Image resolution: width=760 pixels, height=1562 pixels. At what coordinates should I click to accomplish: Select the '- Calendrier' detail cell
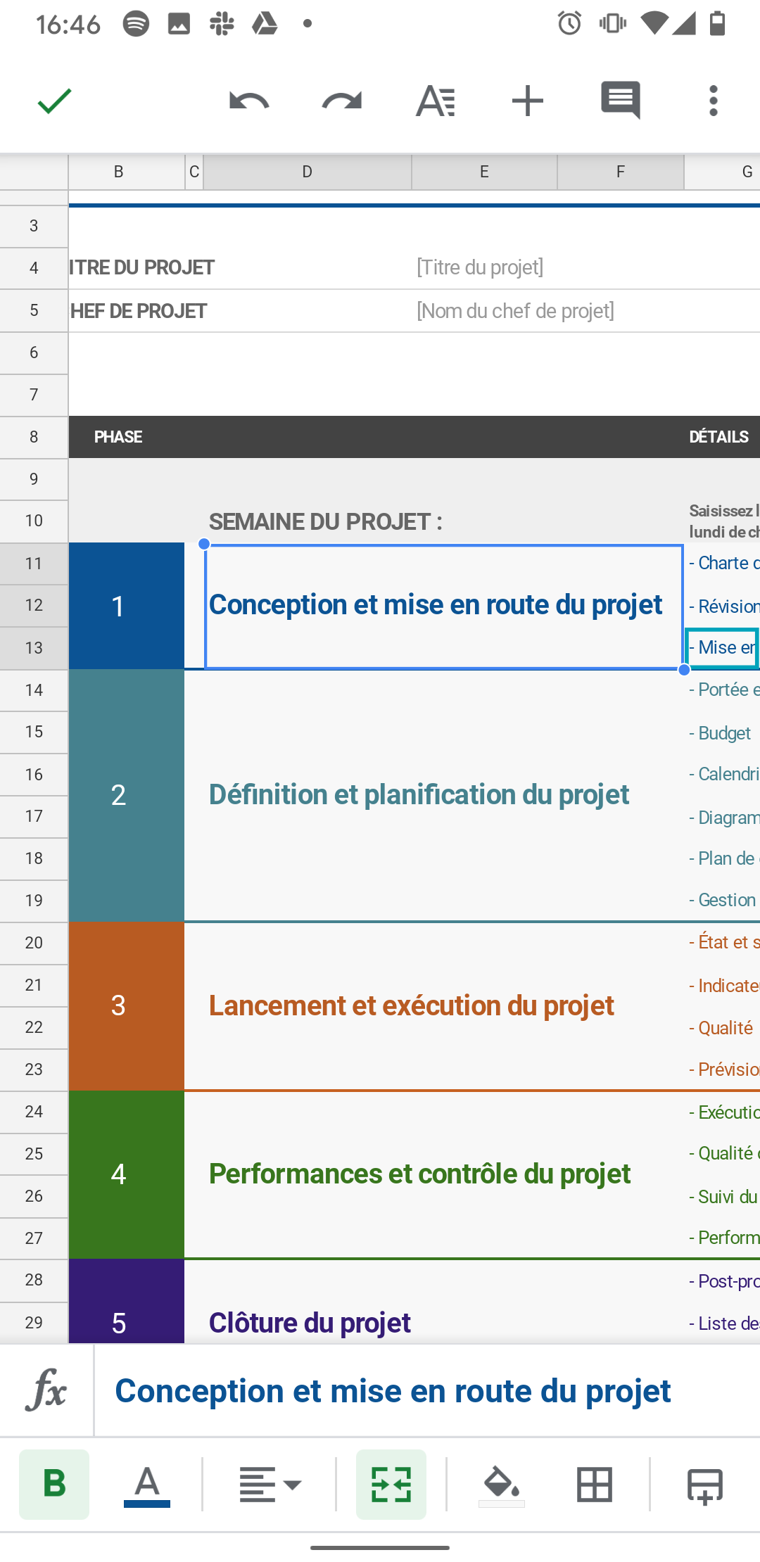[x=723, y=775]
